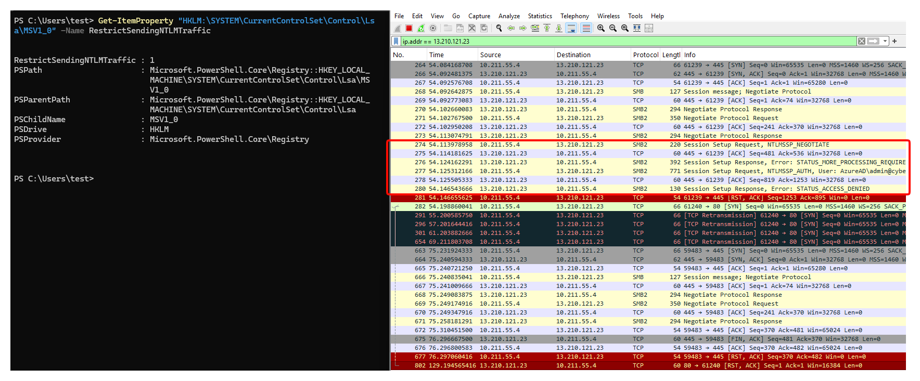Stop the capture with the red square
This screenshot has height=381, width=920.
click(409, 28)
